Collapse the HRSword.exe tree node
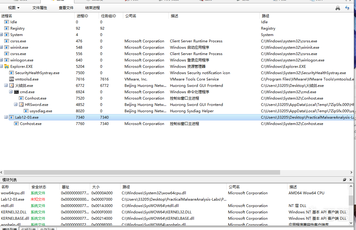Screen dimensions: 356x230 [16, 104]
